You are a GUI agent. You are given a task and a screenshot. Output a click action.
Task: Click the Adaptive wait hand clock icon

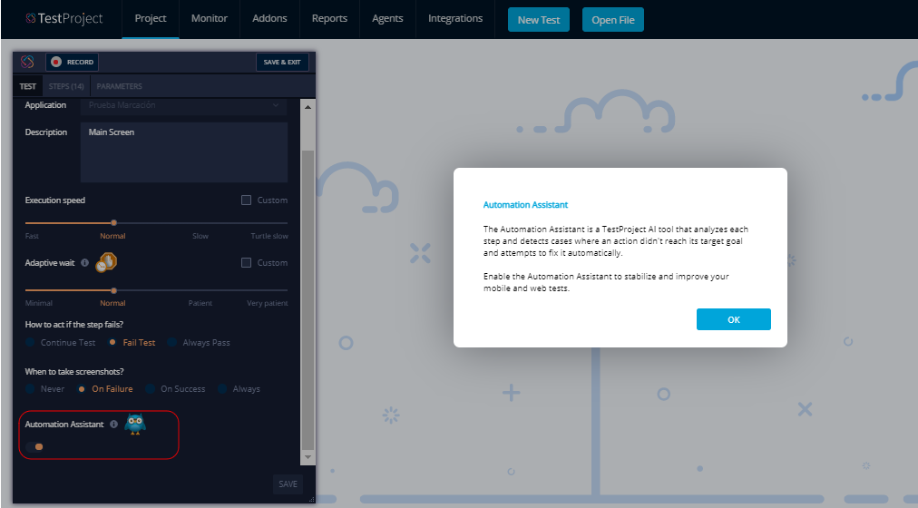tap(106, 262)
